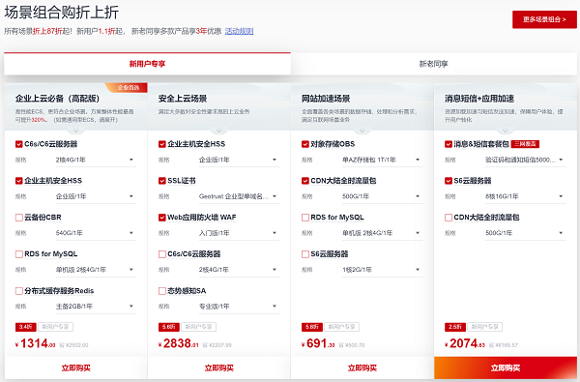Click the highlighted 立即购买 in 消息短信+应用加速 card
This screenshot has width=580, height=382.
pos(506,367)
